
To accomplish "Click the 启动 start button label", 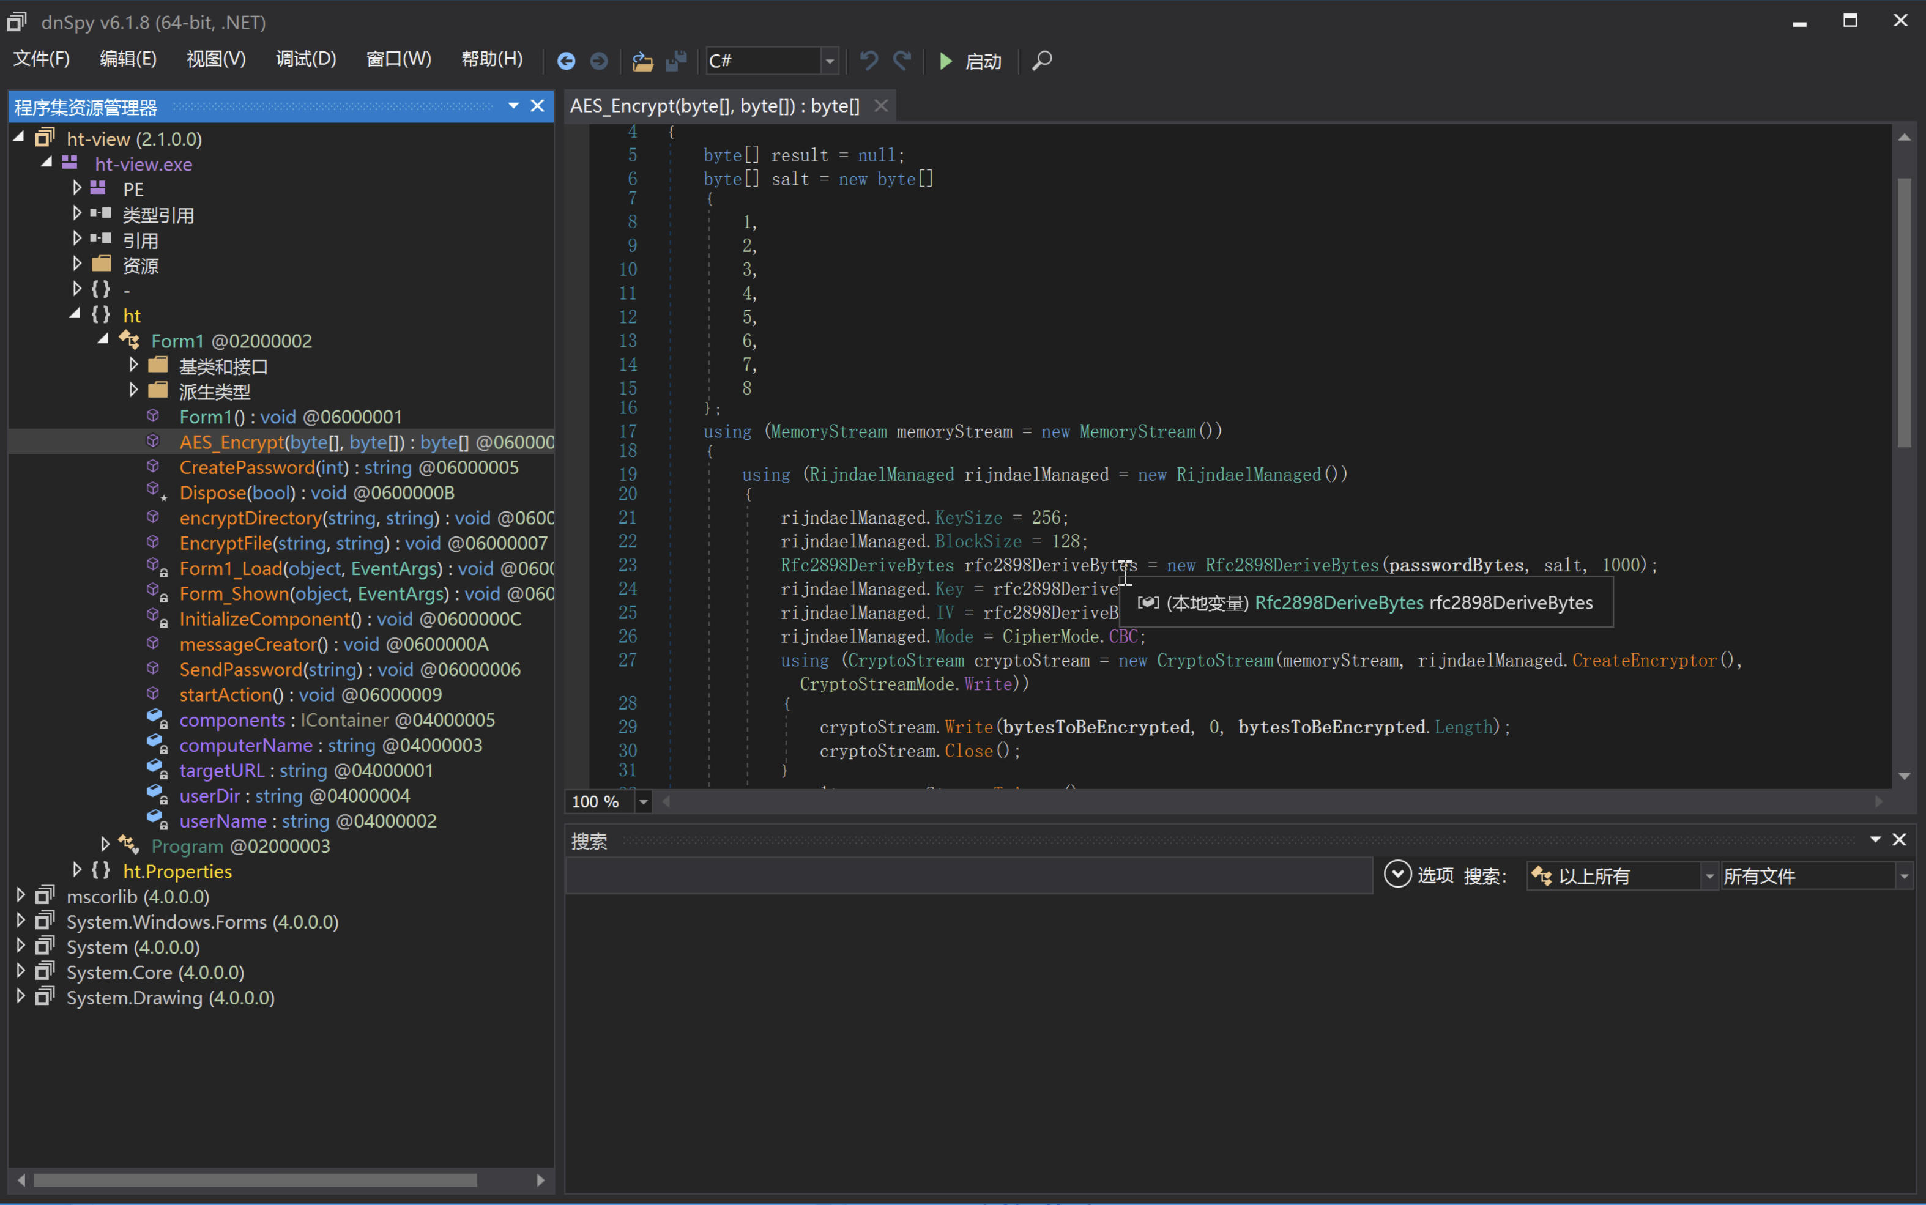I will coord(984,61).
